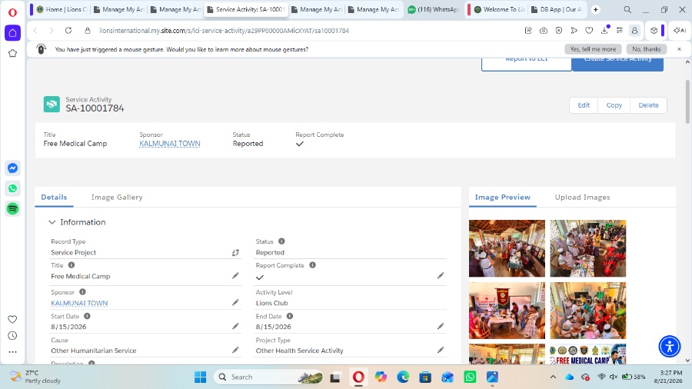
Task: Open accessibility widget button
Action: (x=670, y=346)
